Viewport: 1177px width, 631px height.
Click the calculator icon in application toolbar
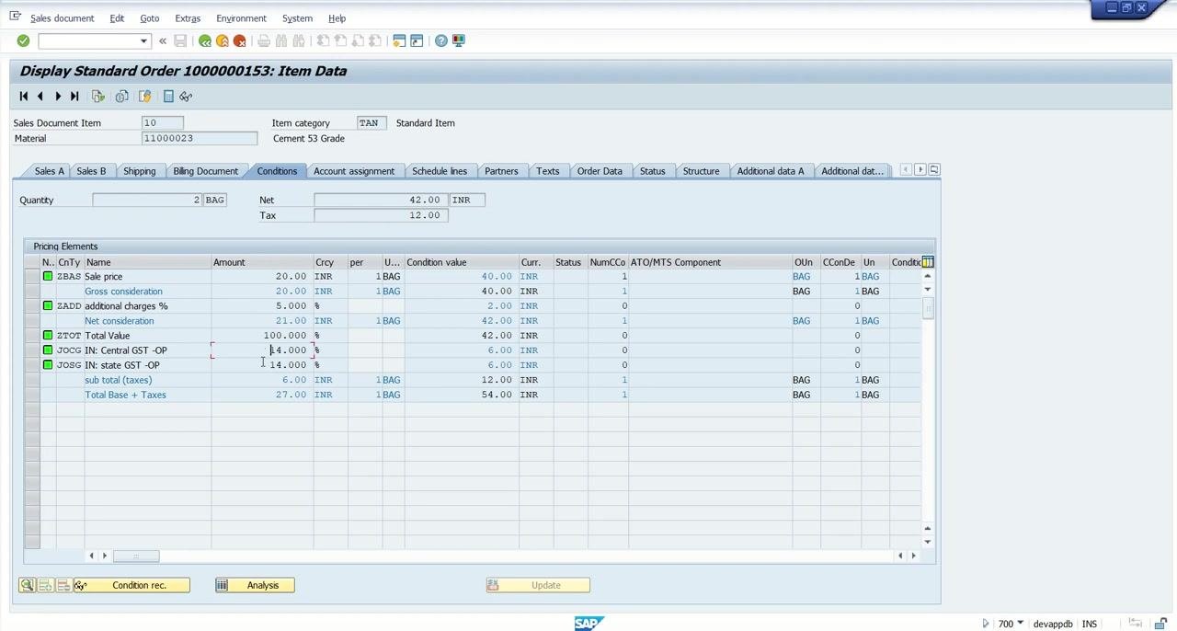coord(168,97)
